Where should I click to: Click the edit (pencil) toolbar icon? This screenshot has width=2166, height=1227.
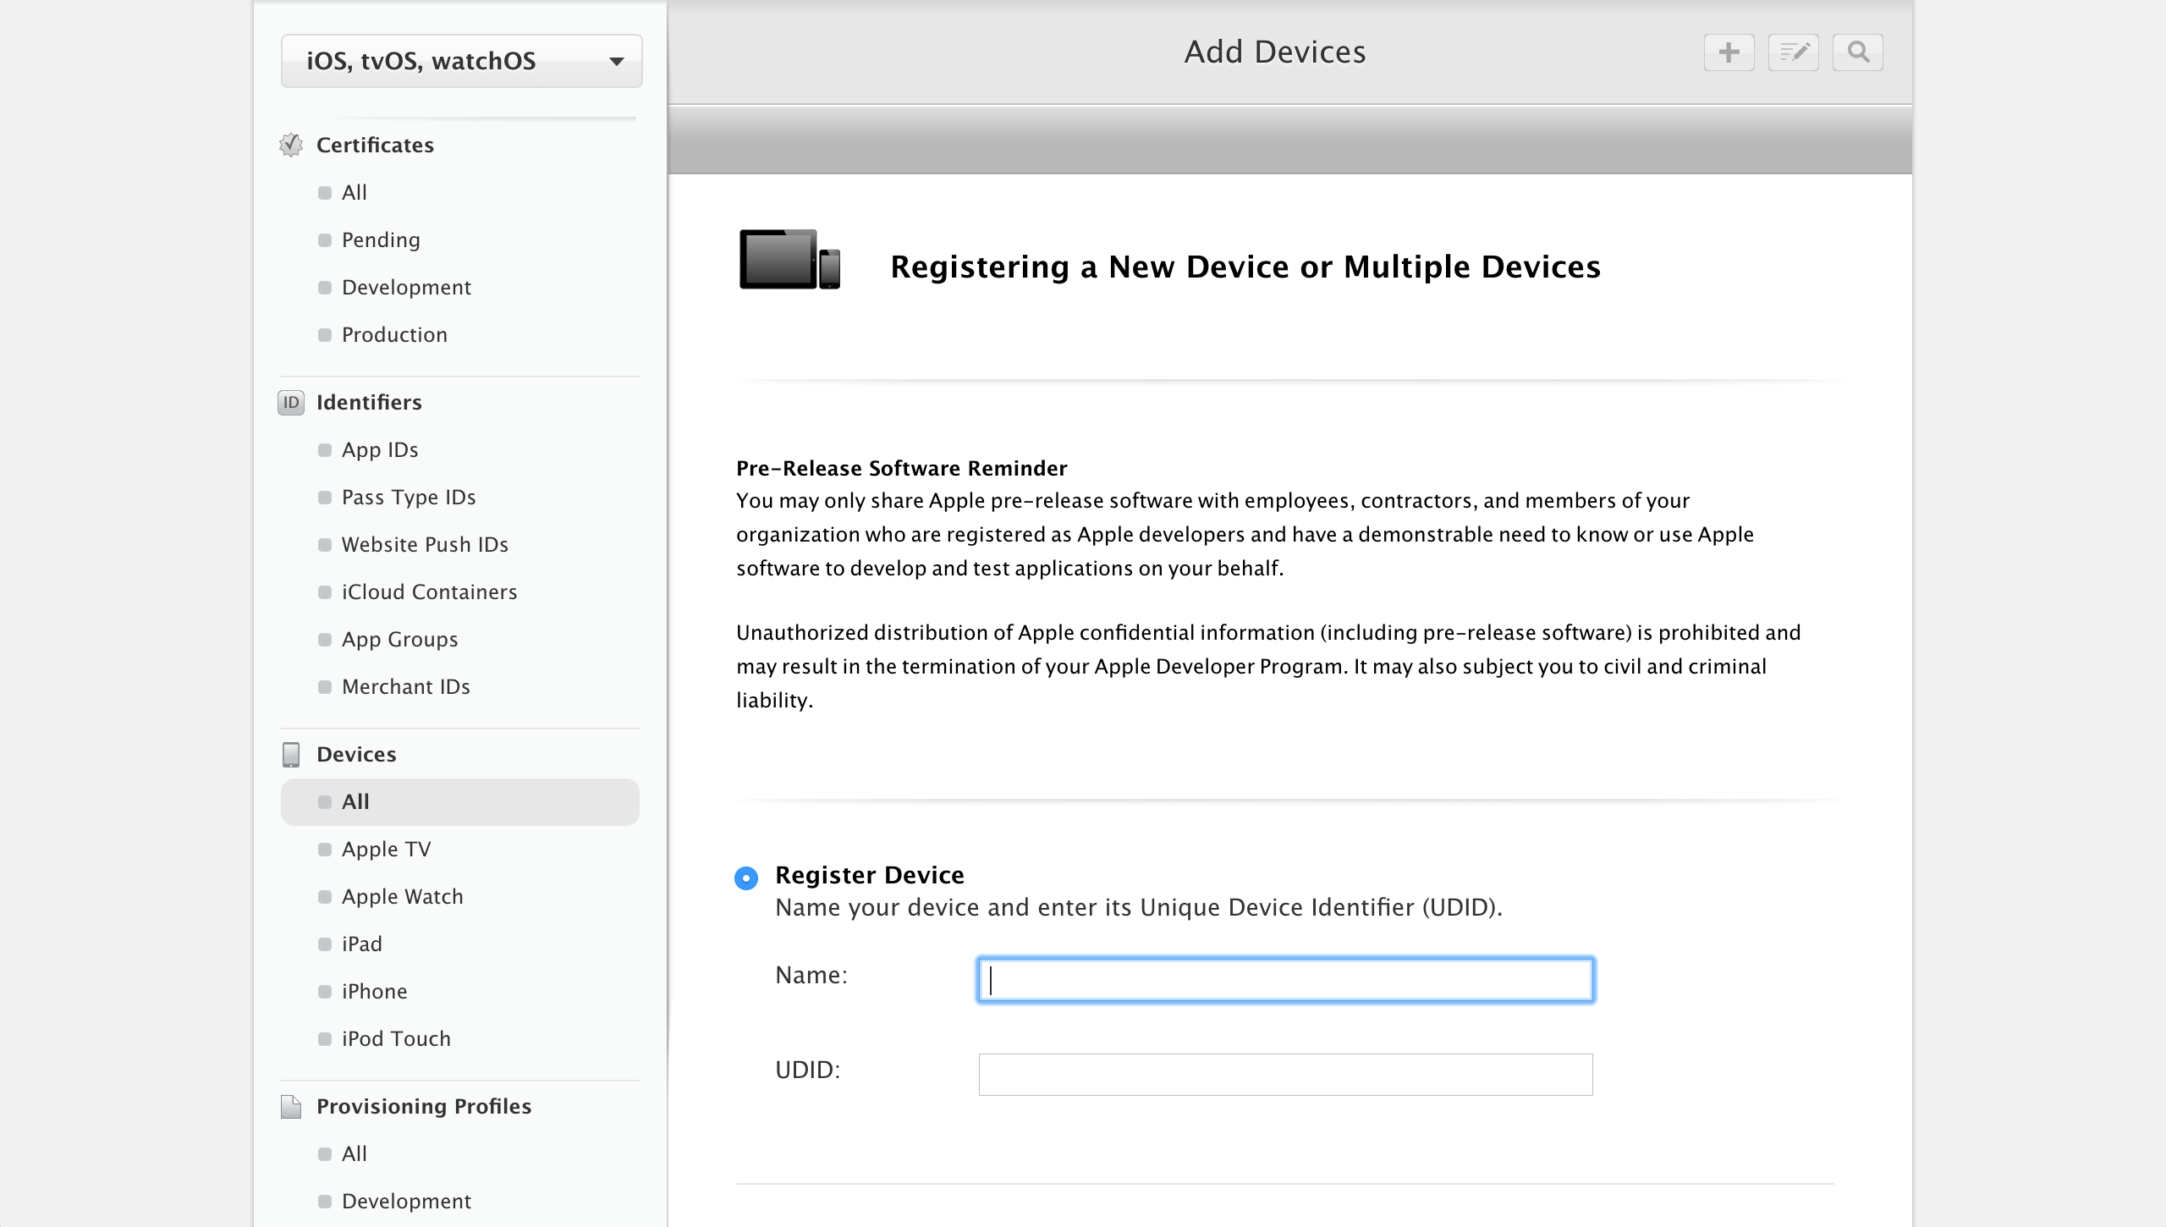tap(1793, 52)
